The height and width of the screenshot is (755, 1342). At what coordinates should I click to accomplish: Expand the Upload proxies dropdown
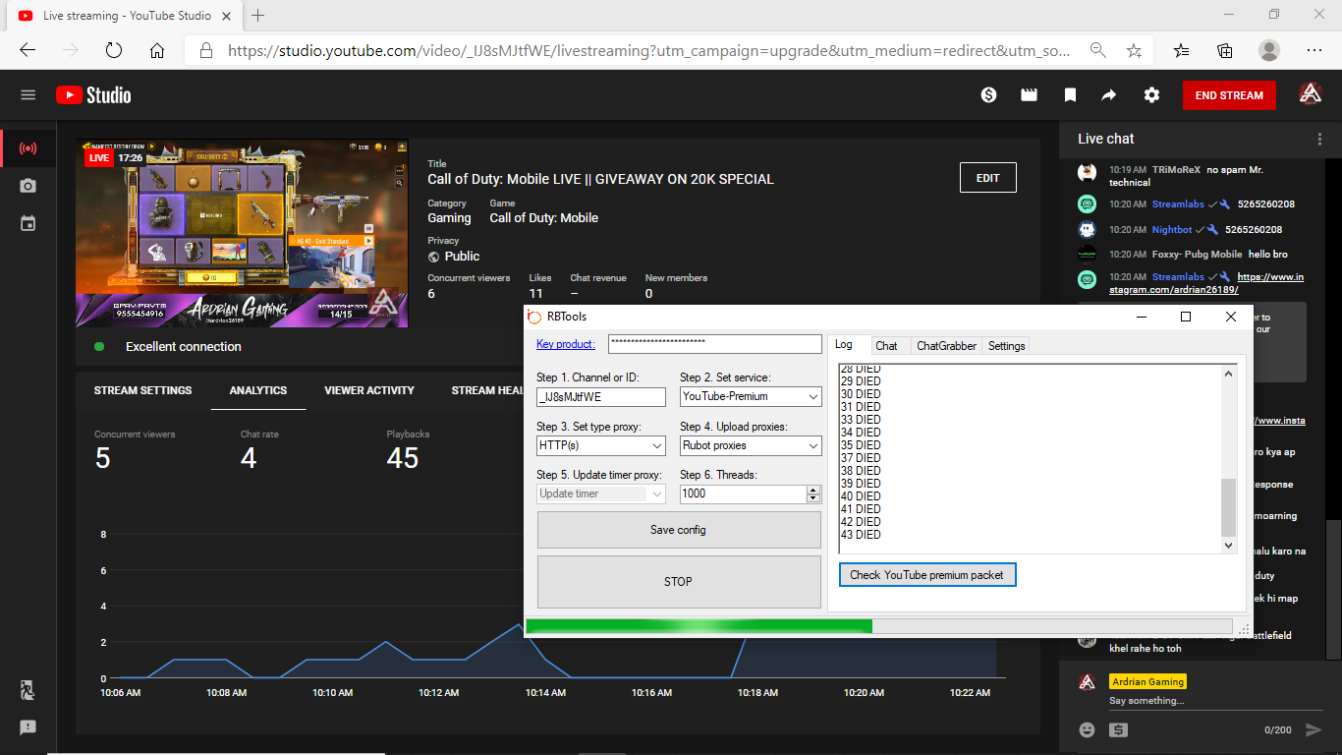click(751, 445)
